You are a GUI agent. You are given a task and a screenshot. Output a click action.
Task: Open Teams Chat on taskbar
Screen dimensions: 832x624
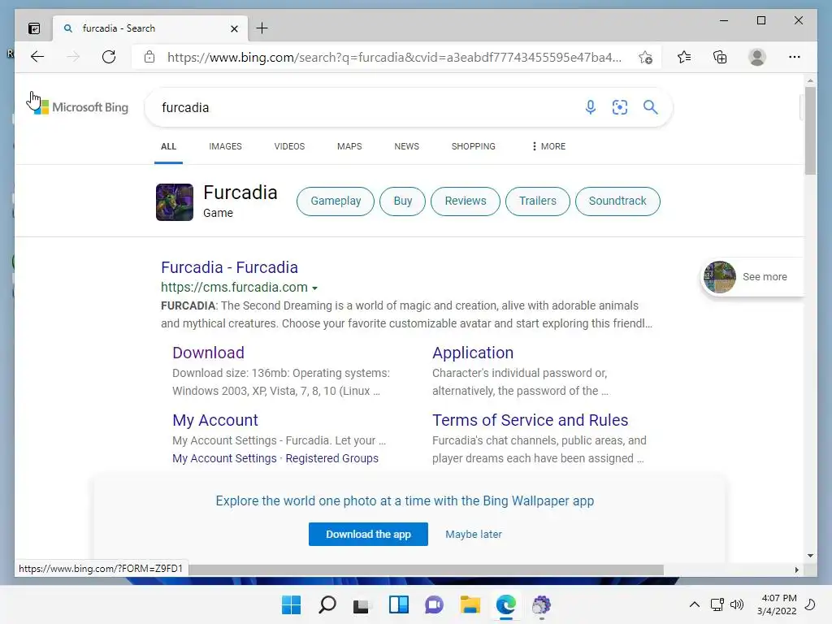point(434,604)
